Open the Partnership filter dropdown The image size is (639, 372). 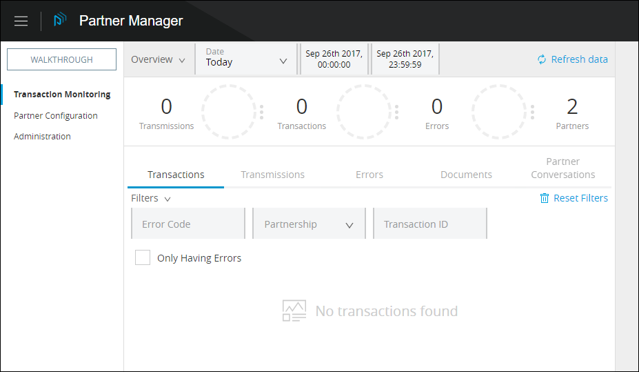point(309,224)
